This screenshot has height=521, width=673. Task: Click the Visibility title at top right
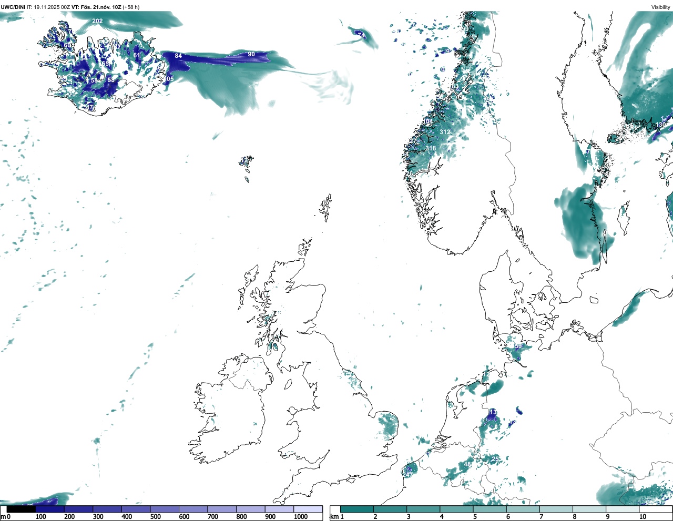pos(660,7)
